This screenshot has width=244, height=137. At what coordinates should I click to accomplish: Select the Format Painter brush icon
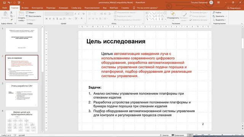coord(11,20)
